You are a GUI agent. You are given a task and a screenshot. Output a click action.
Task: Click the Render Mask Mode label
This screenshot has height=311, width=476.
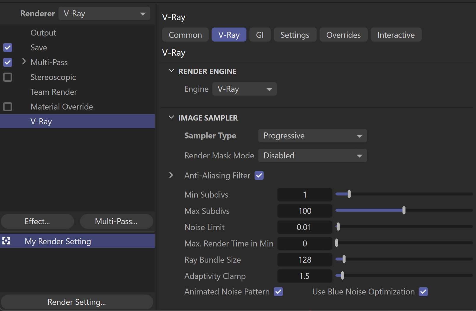(219, 156)
